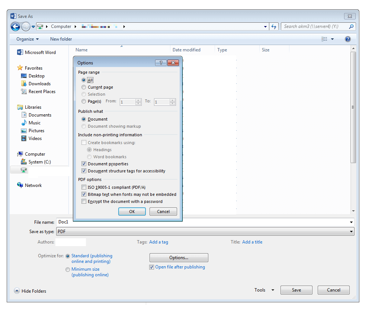Click the blue help question-mark icon
This screenshot has width=372, height=315.
click(x=347, y=39)
